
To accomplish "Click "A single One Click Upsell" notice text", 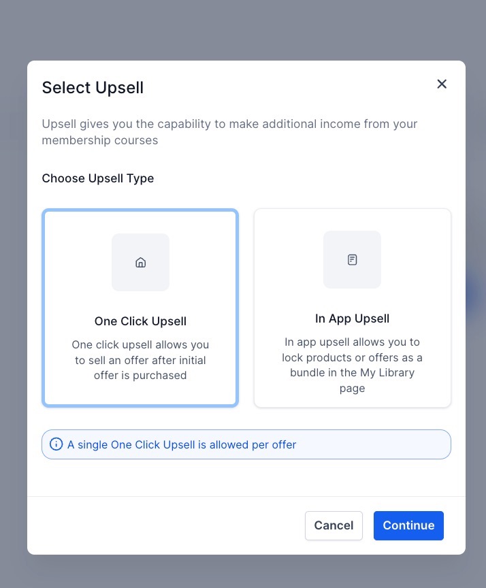I will [x=182, y=445].
